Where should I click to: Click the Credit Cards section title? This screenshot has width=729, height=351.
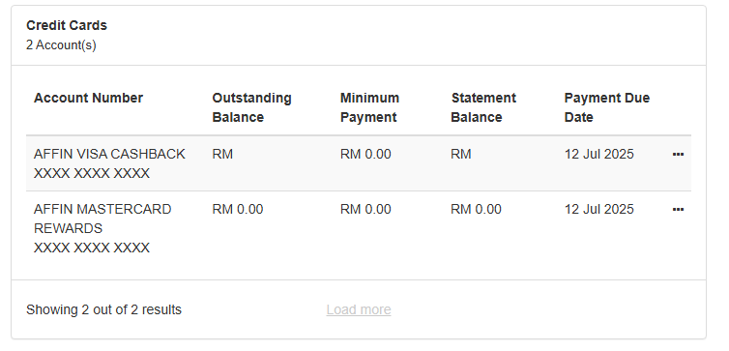click(67, 25)
